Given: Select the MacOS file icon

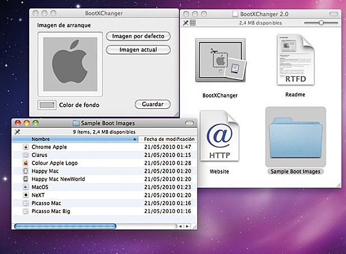Looking at the screenshot, I should 26,187.
